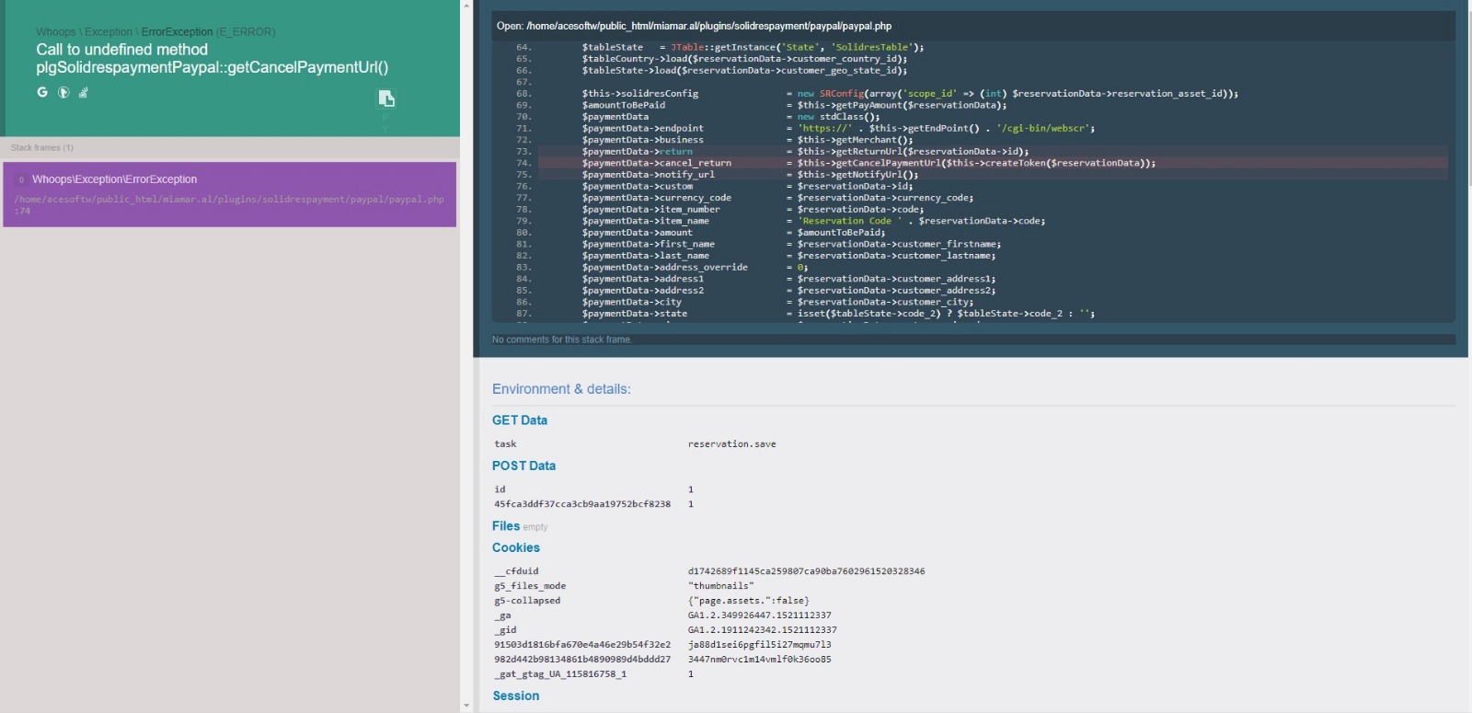Click the scroll down arrow on left panel
Image resolution: width=1472 pixels, height=713 pixels.
click(x=466, y=706)
